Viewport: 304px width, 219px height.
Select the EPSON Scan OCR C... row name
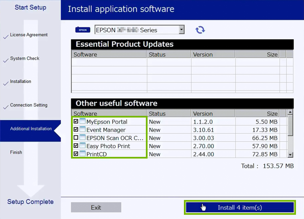(x=115, y=138)
